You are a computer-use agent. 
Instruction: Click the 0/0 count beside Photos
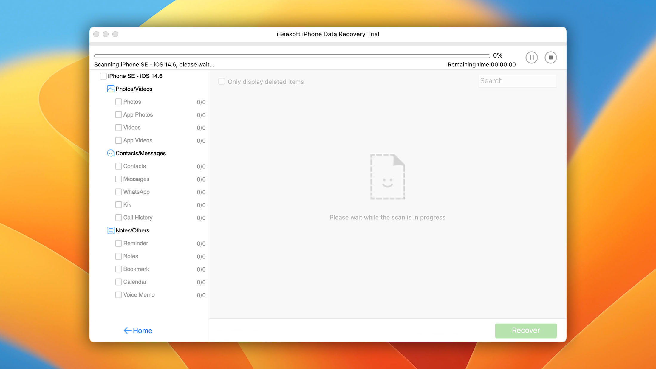tap(201, 102)
